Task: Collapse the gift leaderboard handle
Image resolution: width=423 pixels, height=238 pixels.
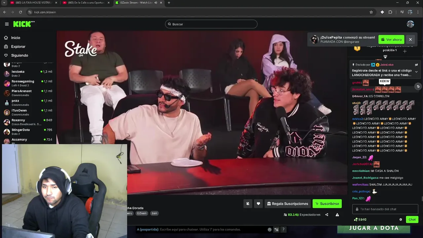Action: click(385, 57)
